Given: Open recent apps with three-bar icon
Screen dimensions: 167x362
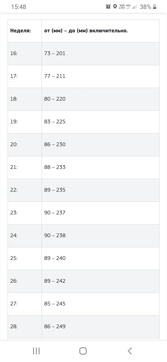Looking at the screenshot, I should click(36, 351).
